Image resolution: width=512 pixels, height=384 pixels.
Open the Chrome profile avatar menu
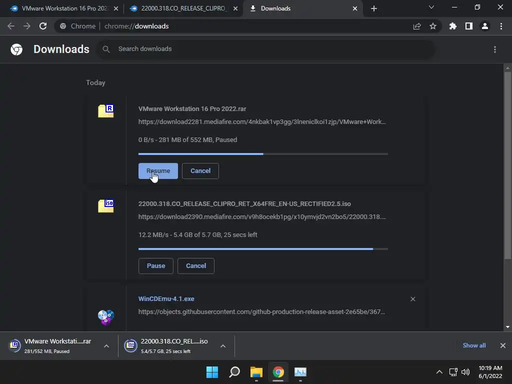click(x=485, y=26)
